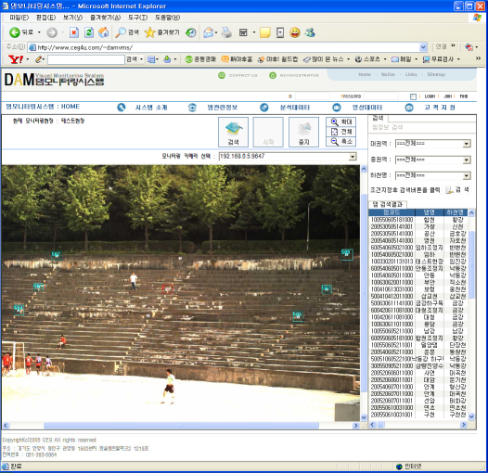Viewport: 488px width, 473px height.
Task: Open the Yahoo Y! menu dropdown arrow
Action: 28,59
